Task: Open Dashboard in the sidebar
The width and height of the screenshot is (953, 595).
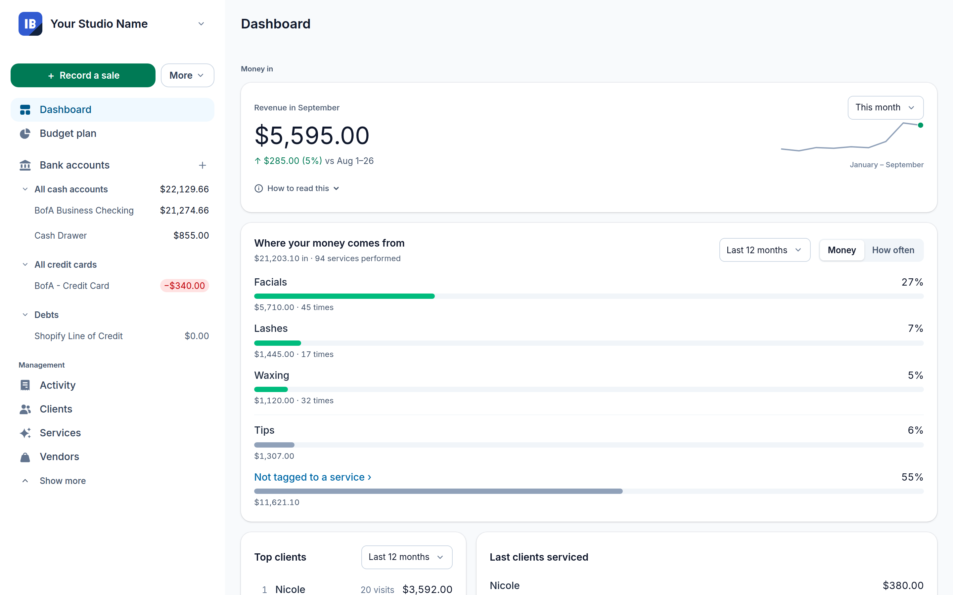Action: tap(113, 110)
